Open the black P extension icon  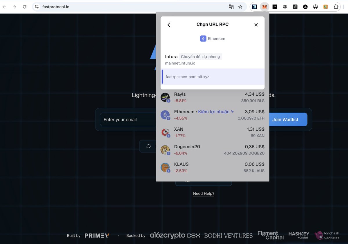pyautogui.click(x=275, y=7)
